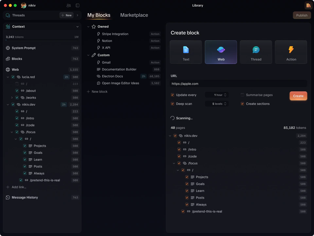The width and height of the screenshot is (314, 236).
Task: Enable the Summarise pages checkbox
Action: pos(242,95)
